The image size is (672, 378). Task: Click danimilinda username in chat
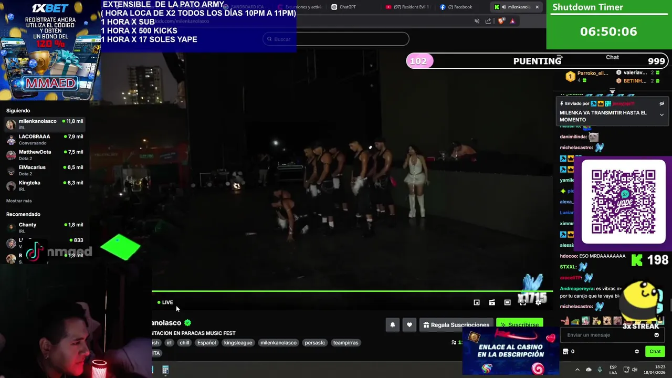pyautogui.click(x=573, y=136)
